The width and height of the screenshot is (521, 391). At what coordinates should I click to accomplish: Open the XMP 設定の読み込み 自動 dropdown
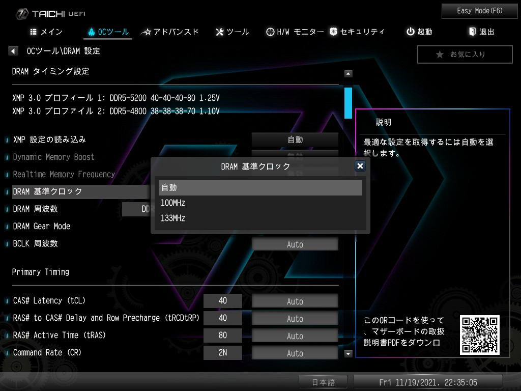point(295,139)
